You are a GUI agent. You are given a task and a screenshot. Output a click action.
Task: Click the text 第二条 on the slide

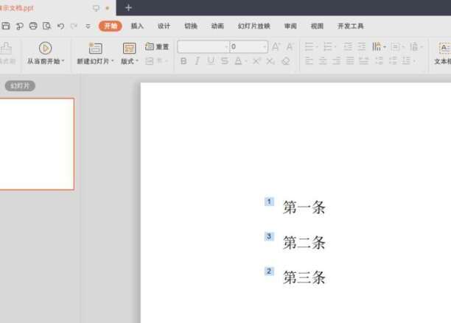304,243
